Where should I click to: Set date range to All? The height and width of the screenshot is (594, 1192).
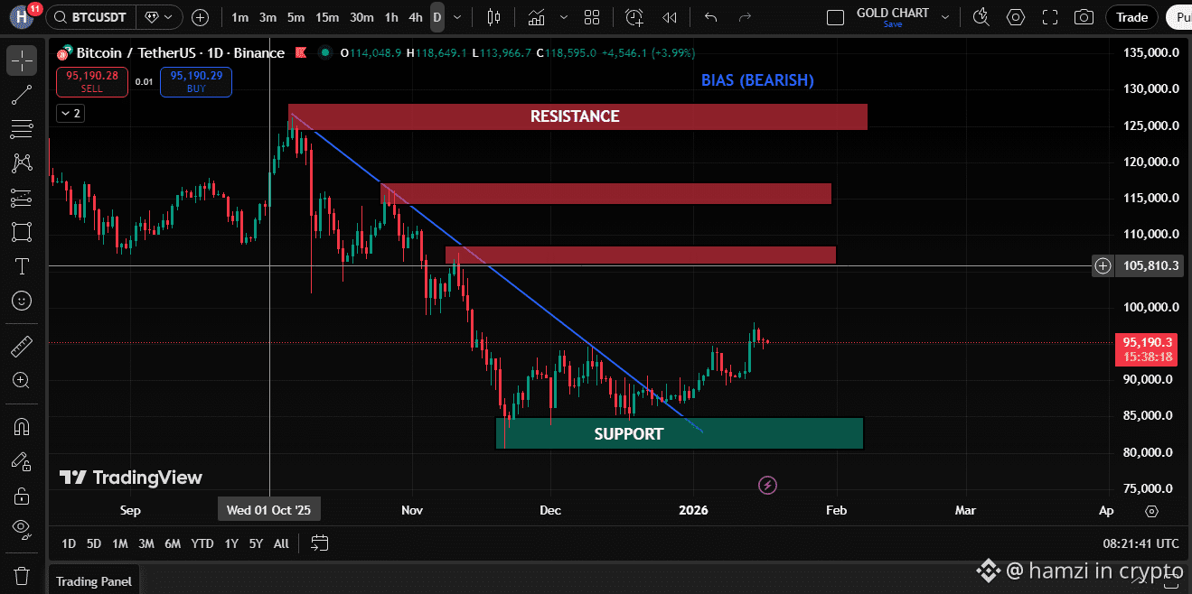(281, 543)
